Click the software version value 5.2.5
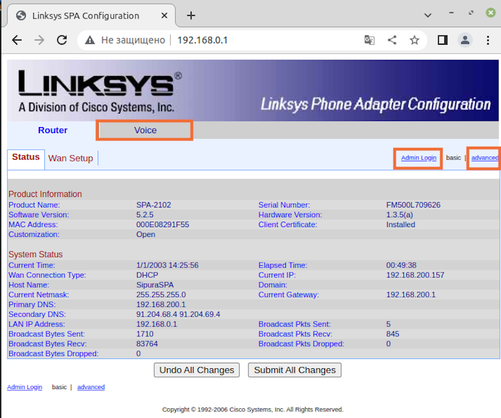 144,215
